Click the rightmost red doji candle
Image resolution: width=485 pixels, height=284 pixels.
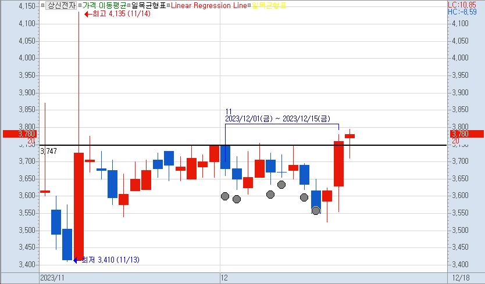point(350,136)
